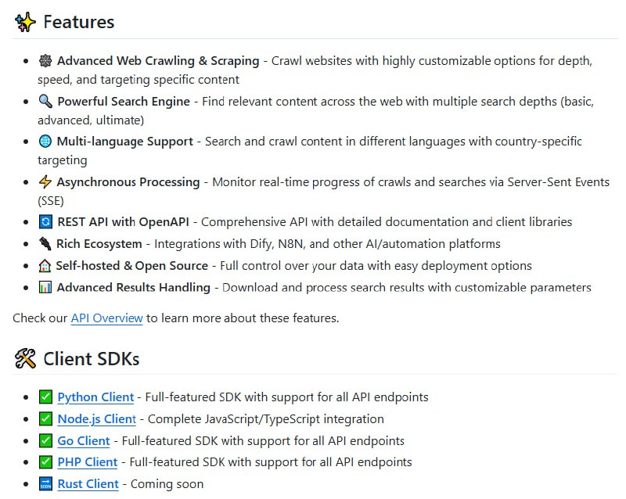Click the SOON arrow icon beside Rust Client
The width and height of the screenshot is (626, 499).
(x=45, y=484)
